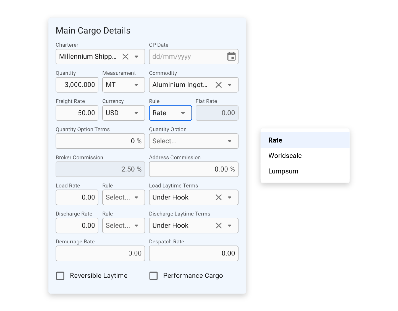Open the Quantity Option select dropdown

(x=194, y=141)
